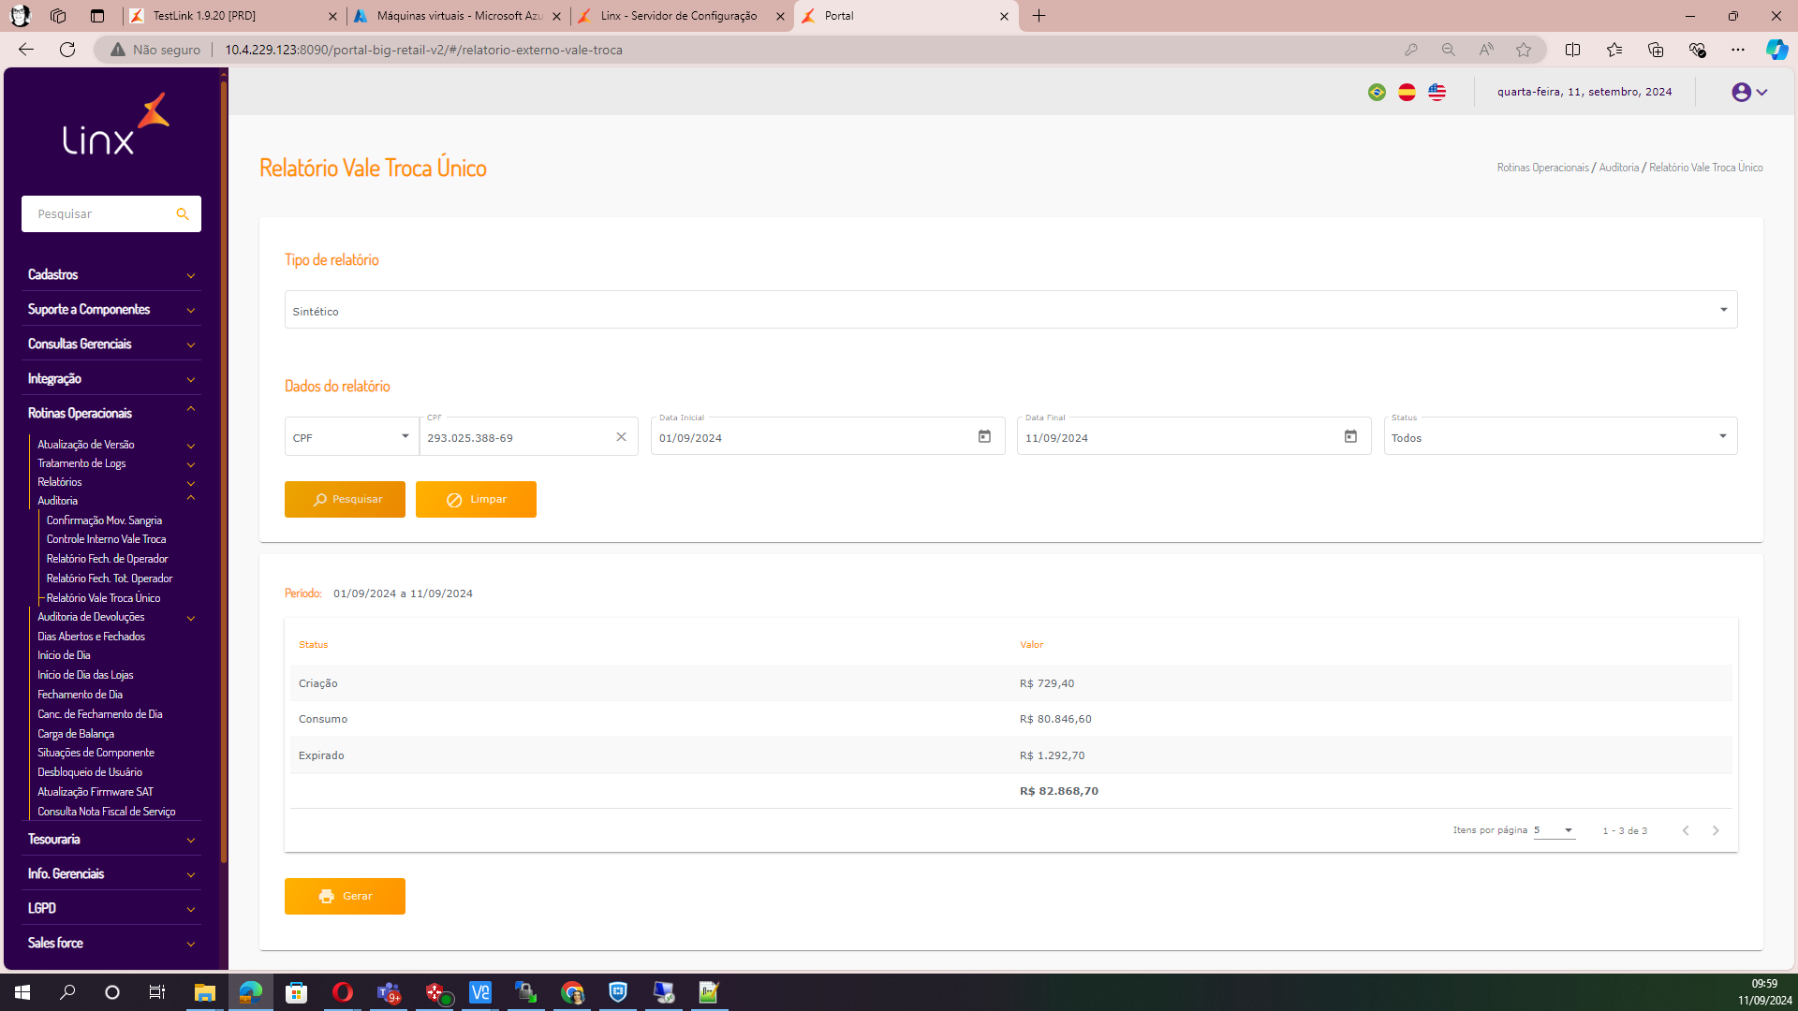Open Desbloqueio de Usuário menu item
1798x1011 pixels.
[90, 772]
